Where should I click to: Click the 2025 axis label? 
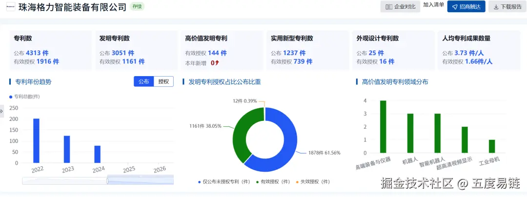pyautogui.click(x=129, y=170)
